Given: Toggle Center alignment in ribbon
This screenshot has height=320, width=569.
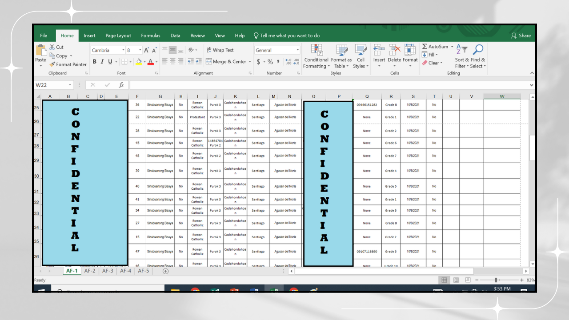Looking at the screenshot, I should pos(173,61).
